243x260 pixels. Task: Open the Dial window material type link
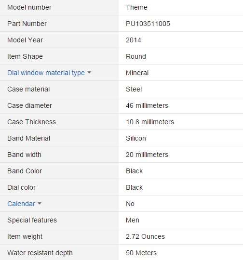tap(46, 73)
